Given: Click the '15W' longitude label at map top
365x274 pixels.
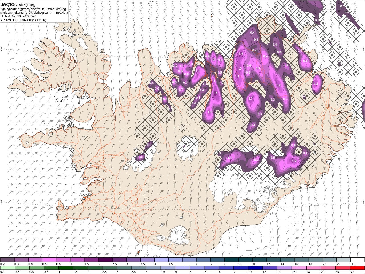Looking at the screenshot, I should click(302, 1).
